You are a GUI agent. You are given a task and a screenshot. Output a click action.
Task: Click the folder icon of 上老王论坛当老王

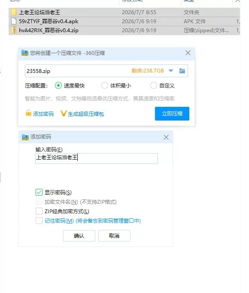click(14, 12)
